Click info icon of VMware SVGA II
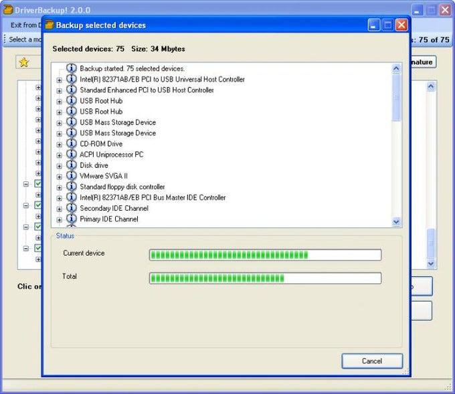 [72, 175]
